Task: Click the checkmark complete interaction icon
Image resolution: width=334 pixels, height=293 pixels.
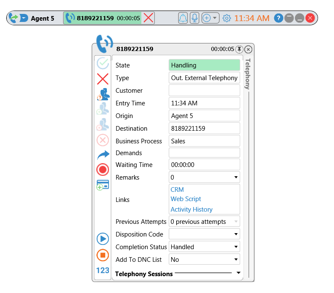Action: point(103,63)
